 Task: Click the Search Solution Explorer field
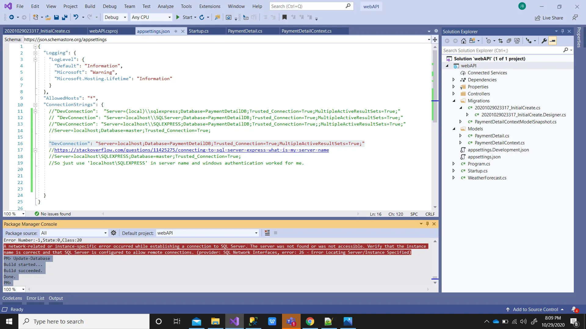[x=503, y=51]
